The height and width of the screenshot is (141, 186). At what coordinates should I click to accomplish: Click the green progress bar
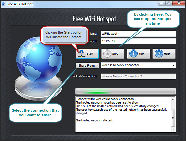(x=126, y=91)
